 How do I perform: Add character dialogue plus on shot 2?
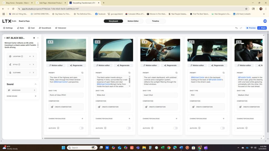coord(129,118)
